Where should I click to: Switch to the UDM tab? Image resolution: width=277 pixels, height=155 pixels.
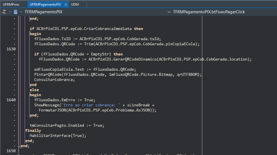[x=75, y=4]
